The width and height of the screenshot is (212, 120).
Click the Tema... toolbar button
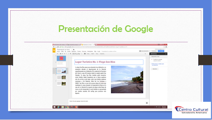click(97, 54)
